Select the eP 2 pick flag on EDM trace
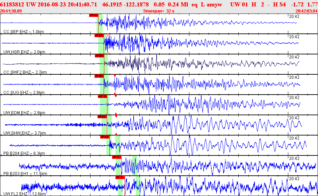 [x=102, y=96]
